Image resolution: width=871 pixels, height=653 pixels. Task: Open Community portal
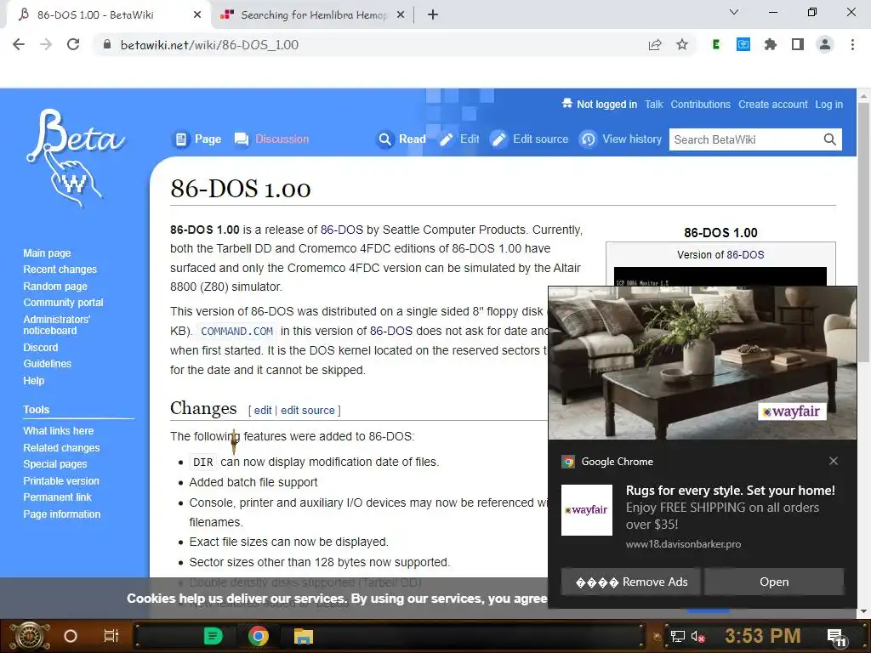[x=63, y=303]
